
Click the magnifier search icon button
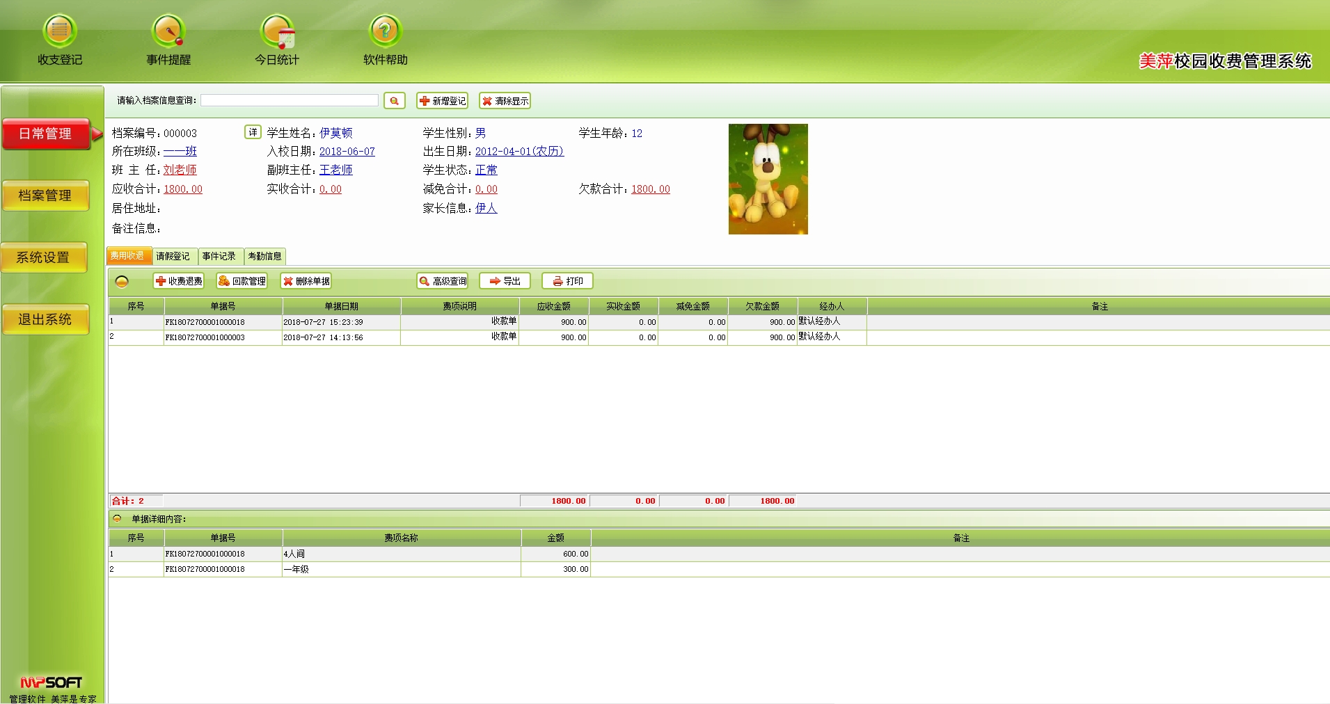[395, 101]
